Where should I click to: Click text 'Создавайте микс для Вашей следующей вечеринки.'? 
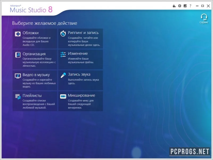pyautogui.click(x=81, y=104)
